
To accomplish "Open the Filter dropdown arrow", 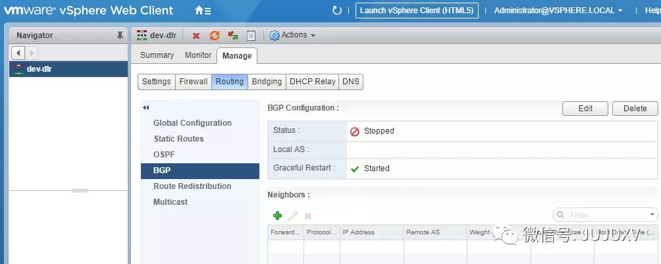I will (x=653, y=215).
